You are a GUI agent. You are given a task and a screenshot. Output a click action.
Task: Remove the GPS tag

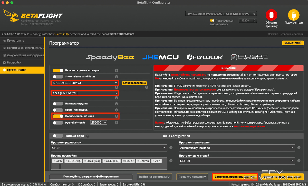click(54, 161)
